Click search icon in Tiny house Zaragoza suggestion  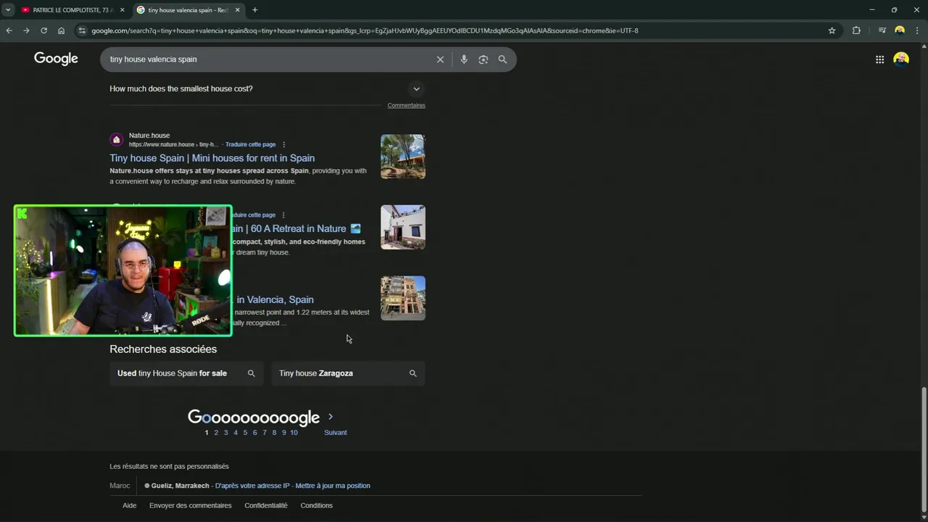pyautogui.click(x=413, y=373)
